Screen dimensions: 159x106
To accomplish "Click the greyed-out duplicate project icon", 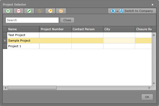I will coord(40,11).
